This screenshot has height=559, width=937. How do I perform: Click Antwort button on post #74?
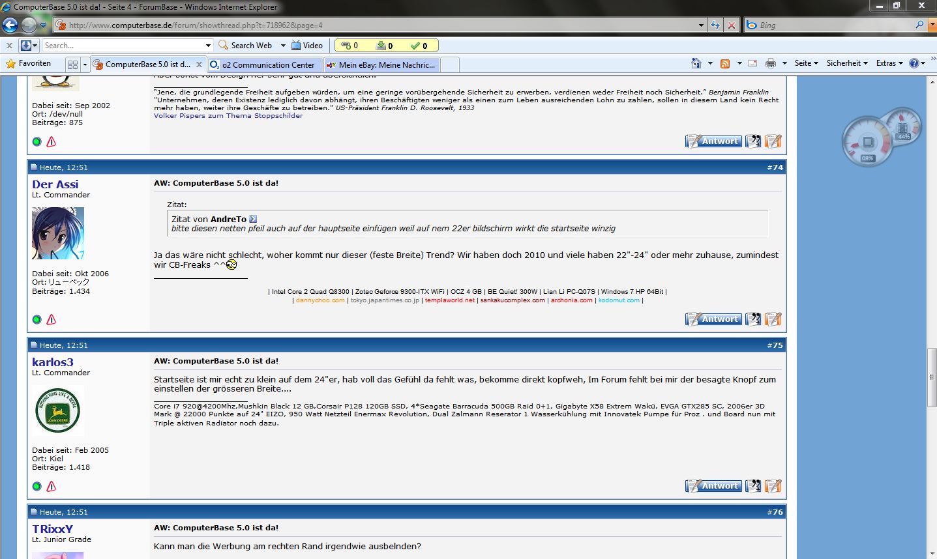pos(713,319)
